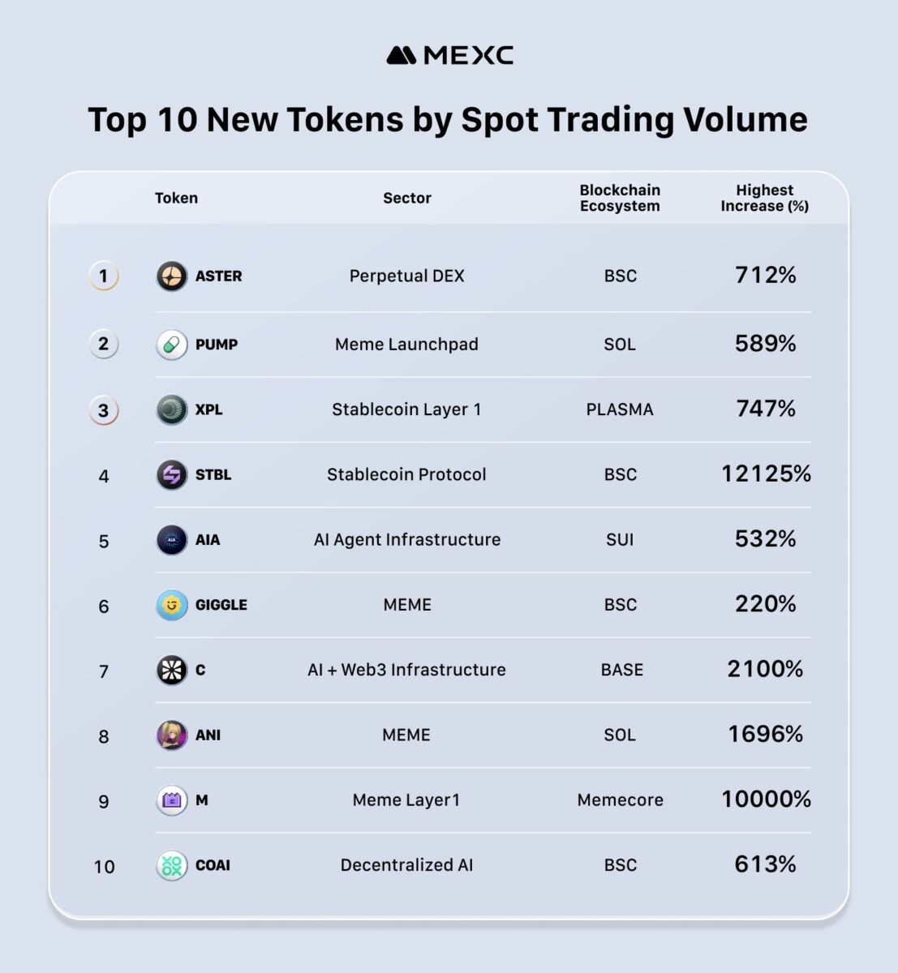Click the 12125% increase value
This screenshot has width=898, height=973.
click(x=766, y=474)
